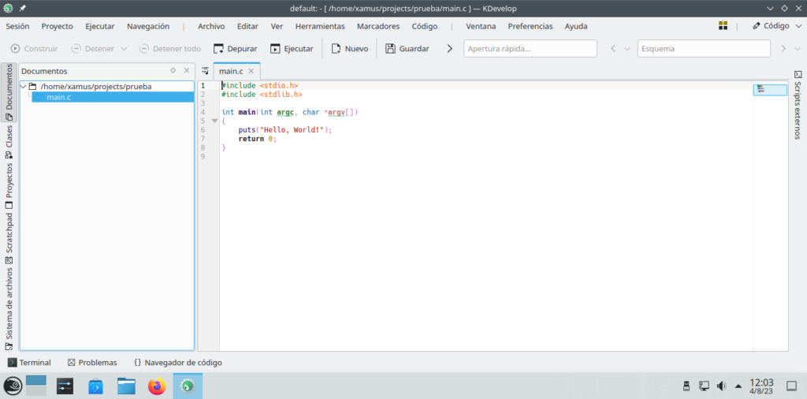
Task: Open the Sistema de archivos side tab
Action: 9,309
